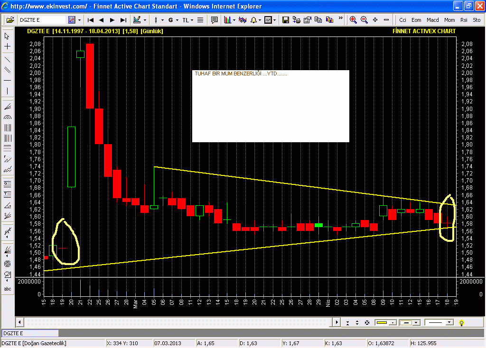Viewport: 486px width, 348px height.
Task: Add the Mom indicator
Action: [449, 20]
